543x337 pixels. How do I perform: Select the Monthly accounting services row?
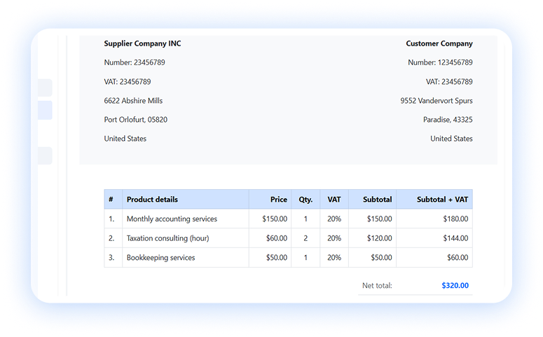pos(172,219)
